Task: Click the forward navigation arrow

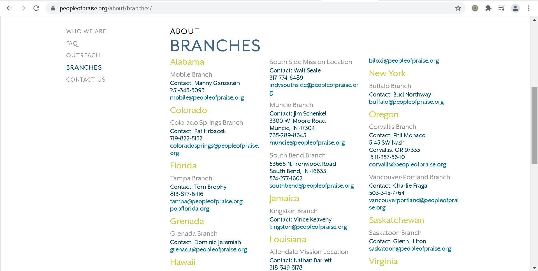Action: click(x=23, y=8)
